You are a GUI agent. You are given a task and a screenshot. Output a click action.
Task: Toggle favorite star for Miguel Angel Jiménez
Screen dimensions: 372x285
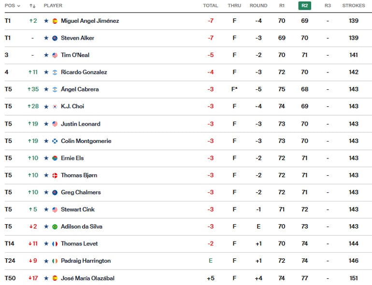(46, 21)
